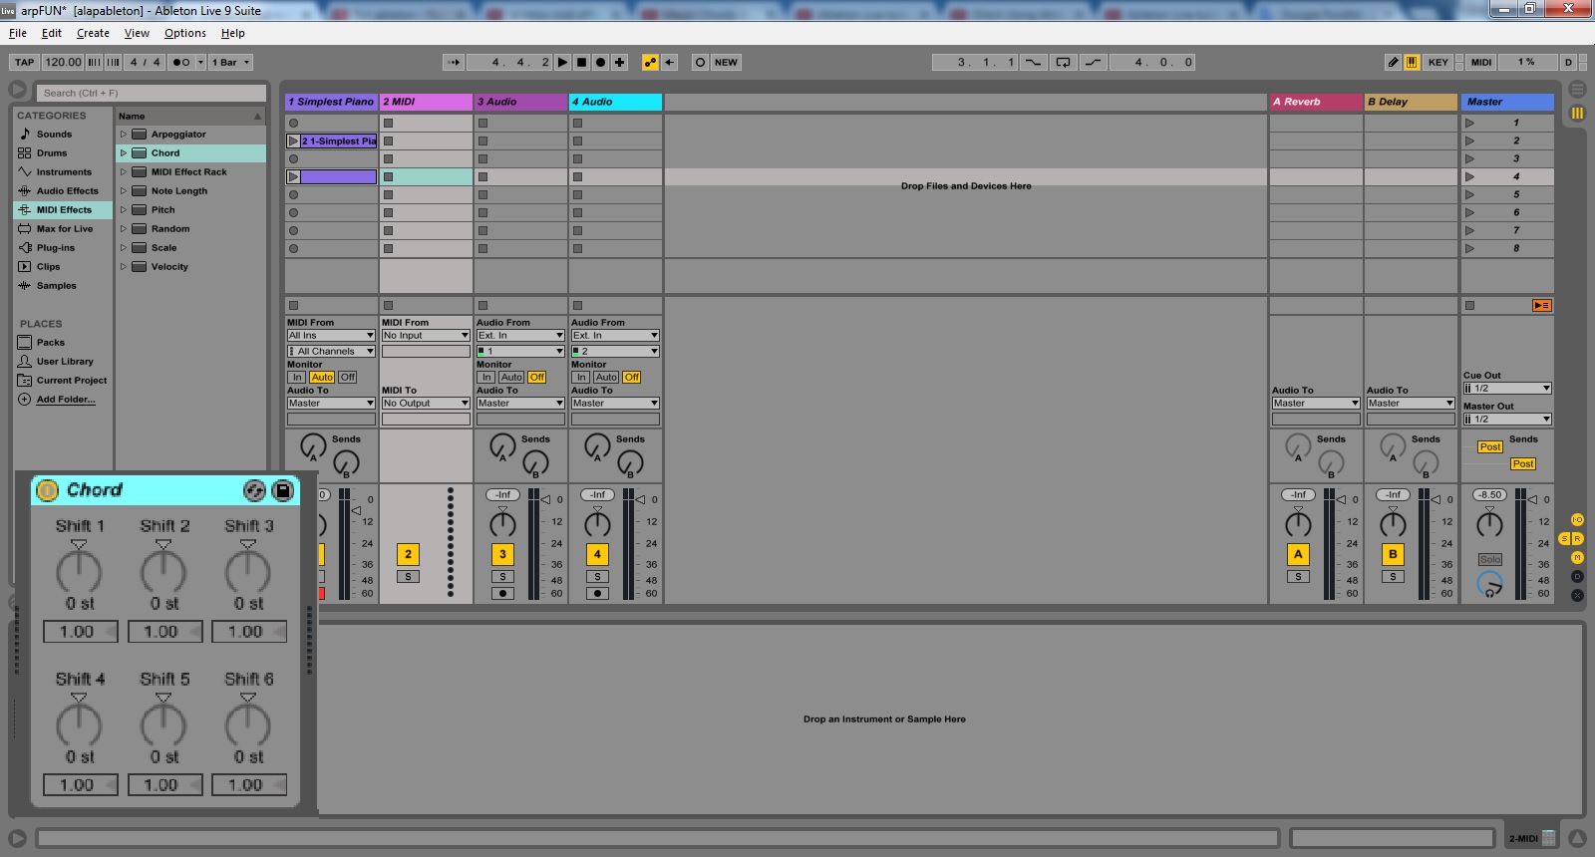Open the Create menu
Viewport: 1595px width, 857px height.
coord(93,33)
